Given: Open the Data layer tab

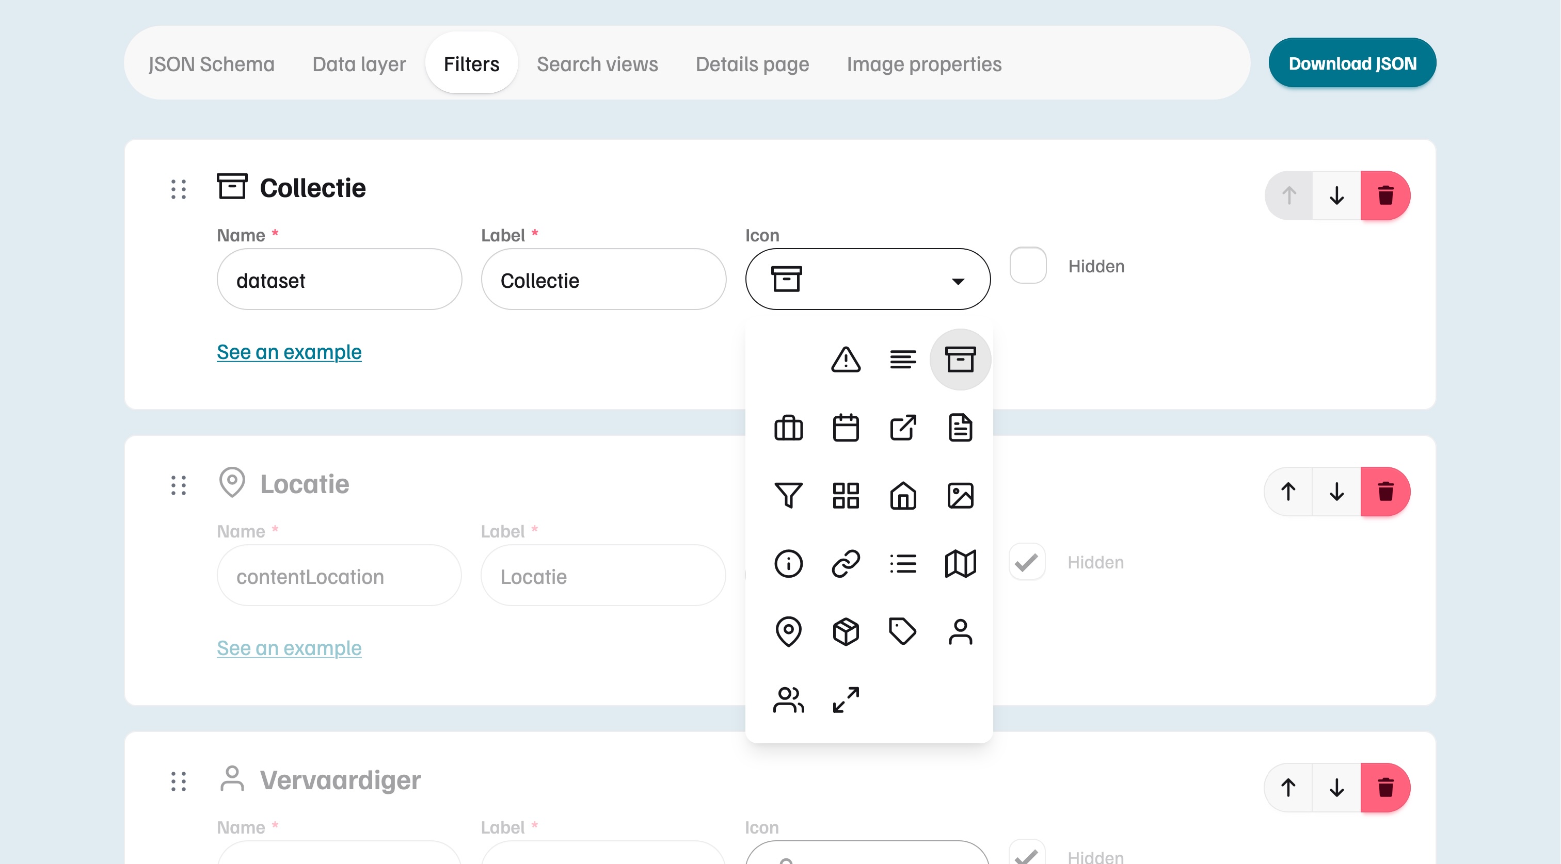Looking at the screenshot, I should click(359, 63).
